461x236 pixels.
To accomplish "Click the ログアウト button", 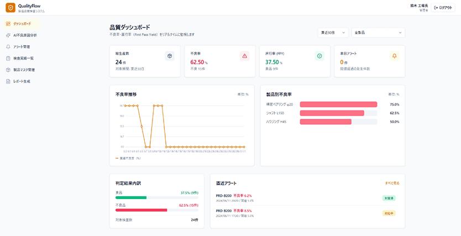I will 443,8.
